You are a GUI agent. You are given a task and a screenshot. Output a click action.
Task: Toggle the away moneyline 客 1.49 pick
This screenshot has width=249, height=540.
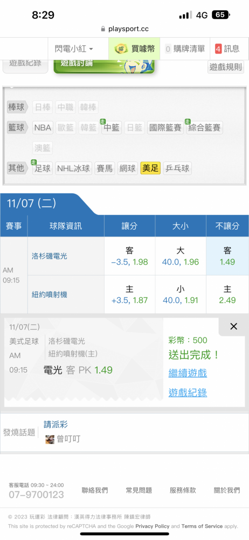pyautogui.click(x=227, y=256)
